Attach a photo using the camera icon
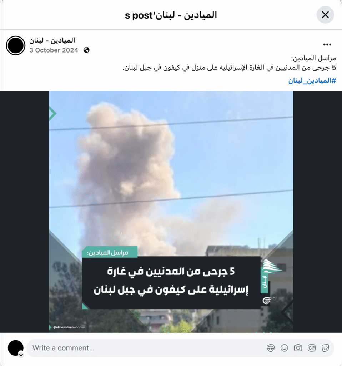Image resolution: width=342 pixels, height=366 pixels. (x=298, y=348)
